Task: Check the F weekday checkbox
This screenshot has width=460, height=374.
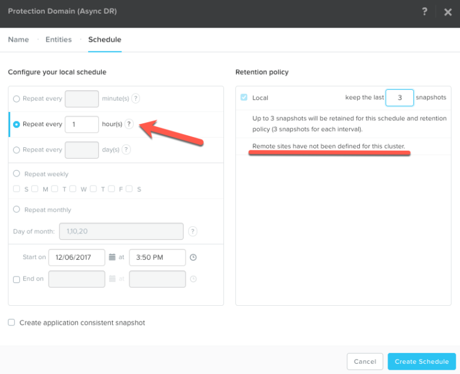Action: point(111,188)
